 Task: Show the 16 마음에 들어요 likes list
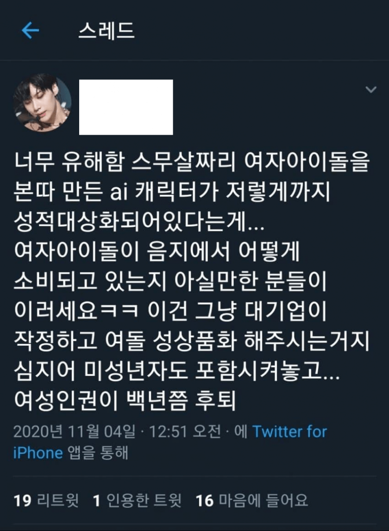[x=252, y=500]
